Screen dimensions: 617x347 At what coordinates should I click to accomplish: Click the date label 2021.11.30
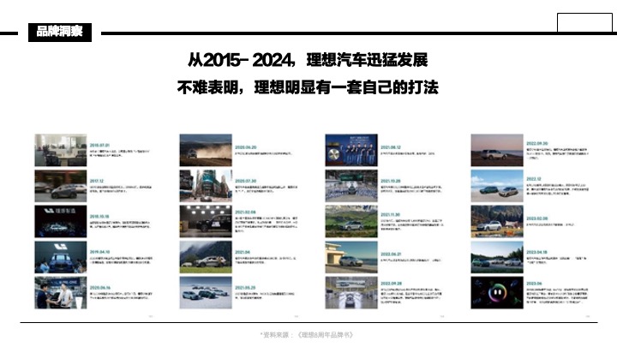pyautogui.click(x=391, y=215)
